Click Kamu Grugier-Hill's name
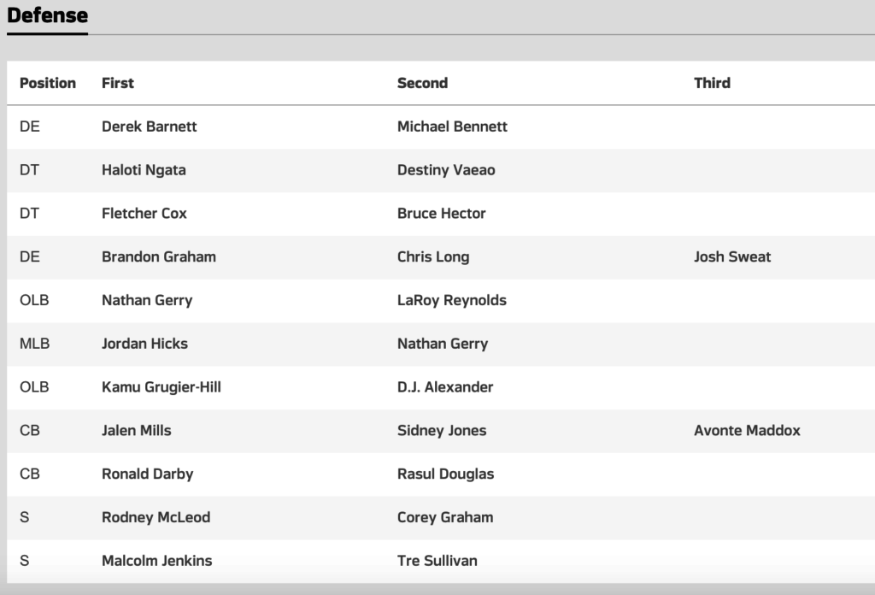 pos(161,387)
